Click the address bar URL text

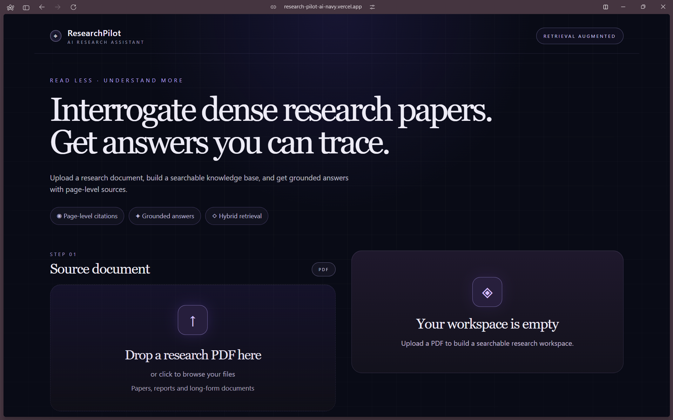point(323,7)
